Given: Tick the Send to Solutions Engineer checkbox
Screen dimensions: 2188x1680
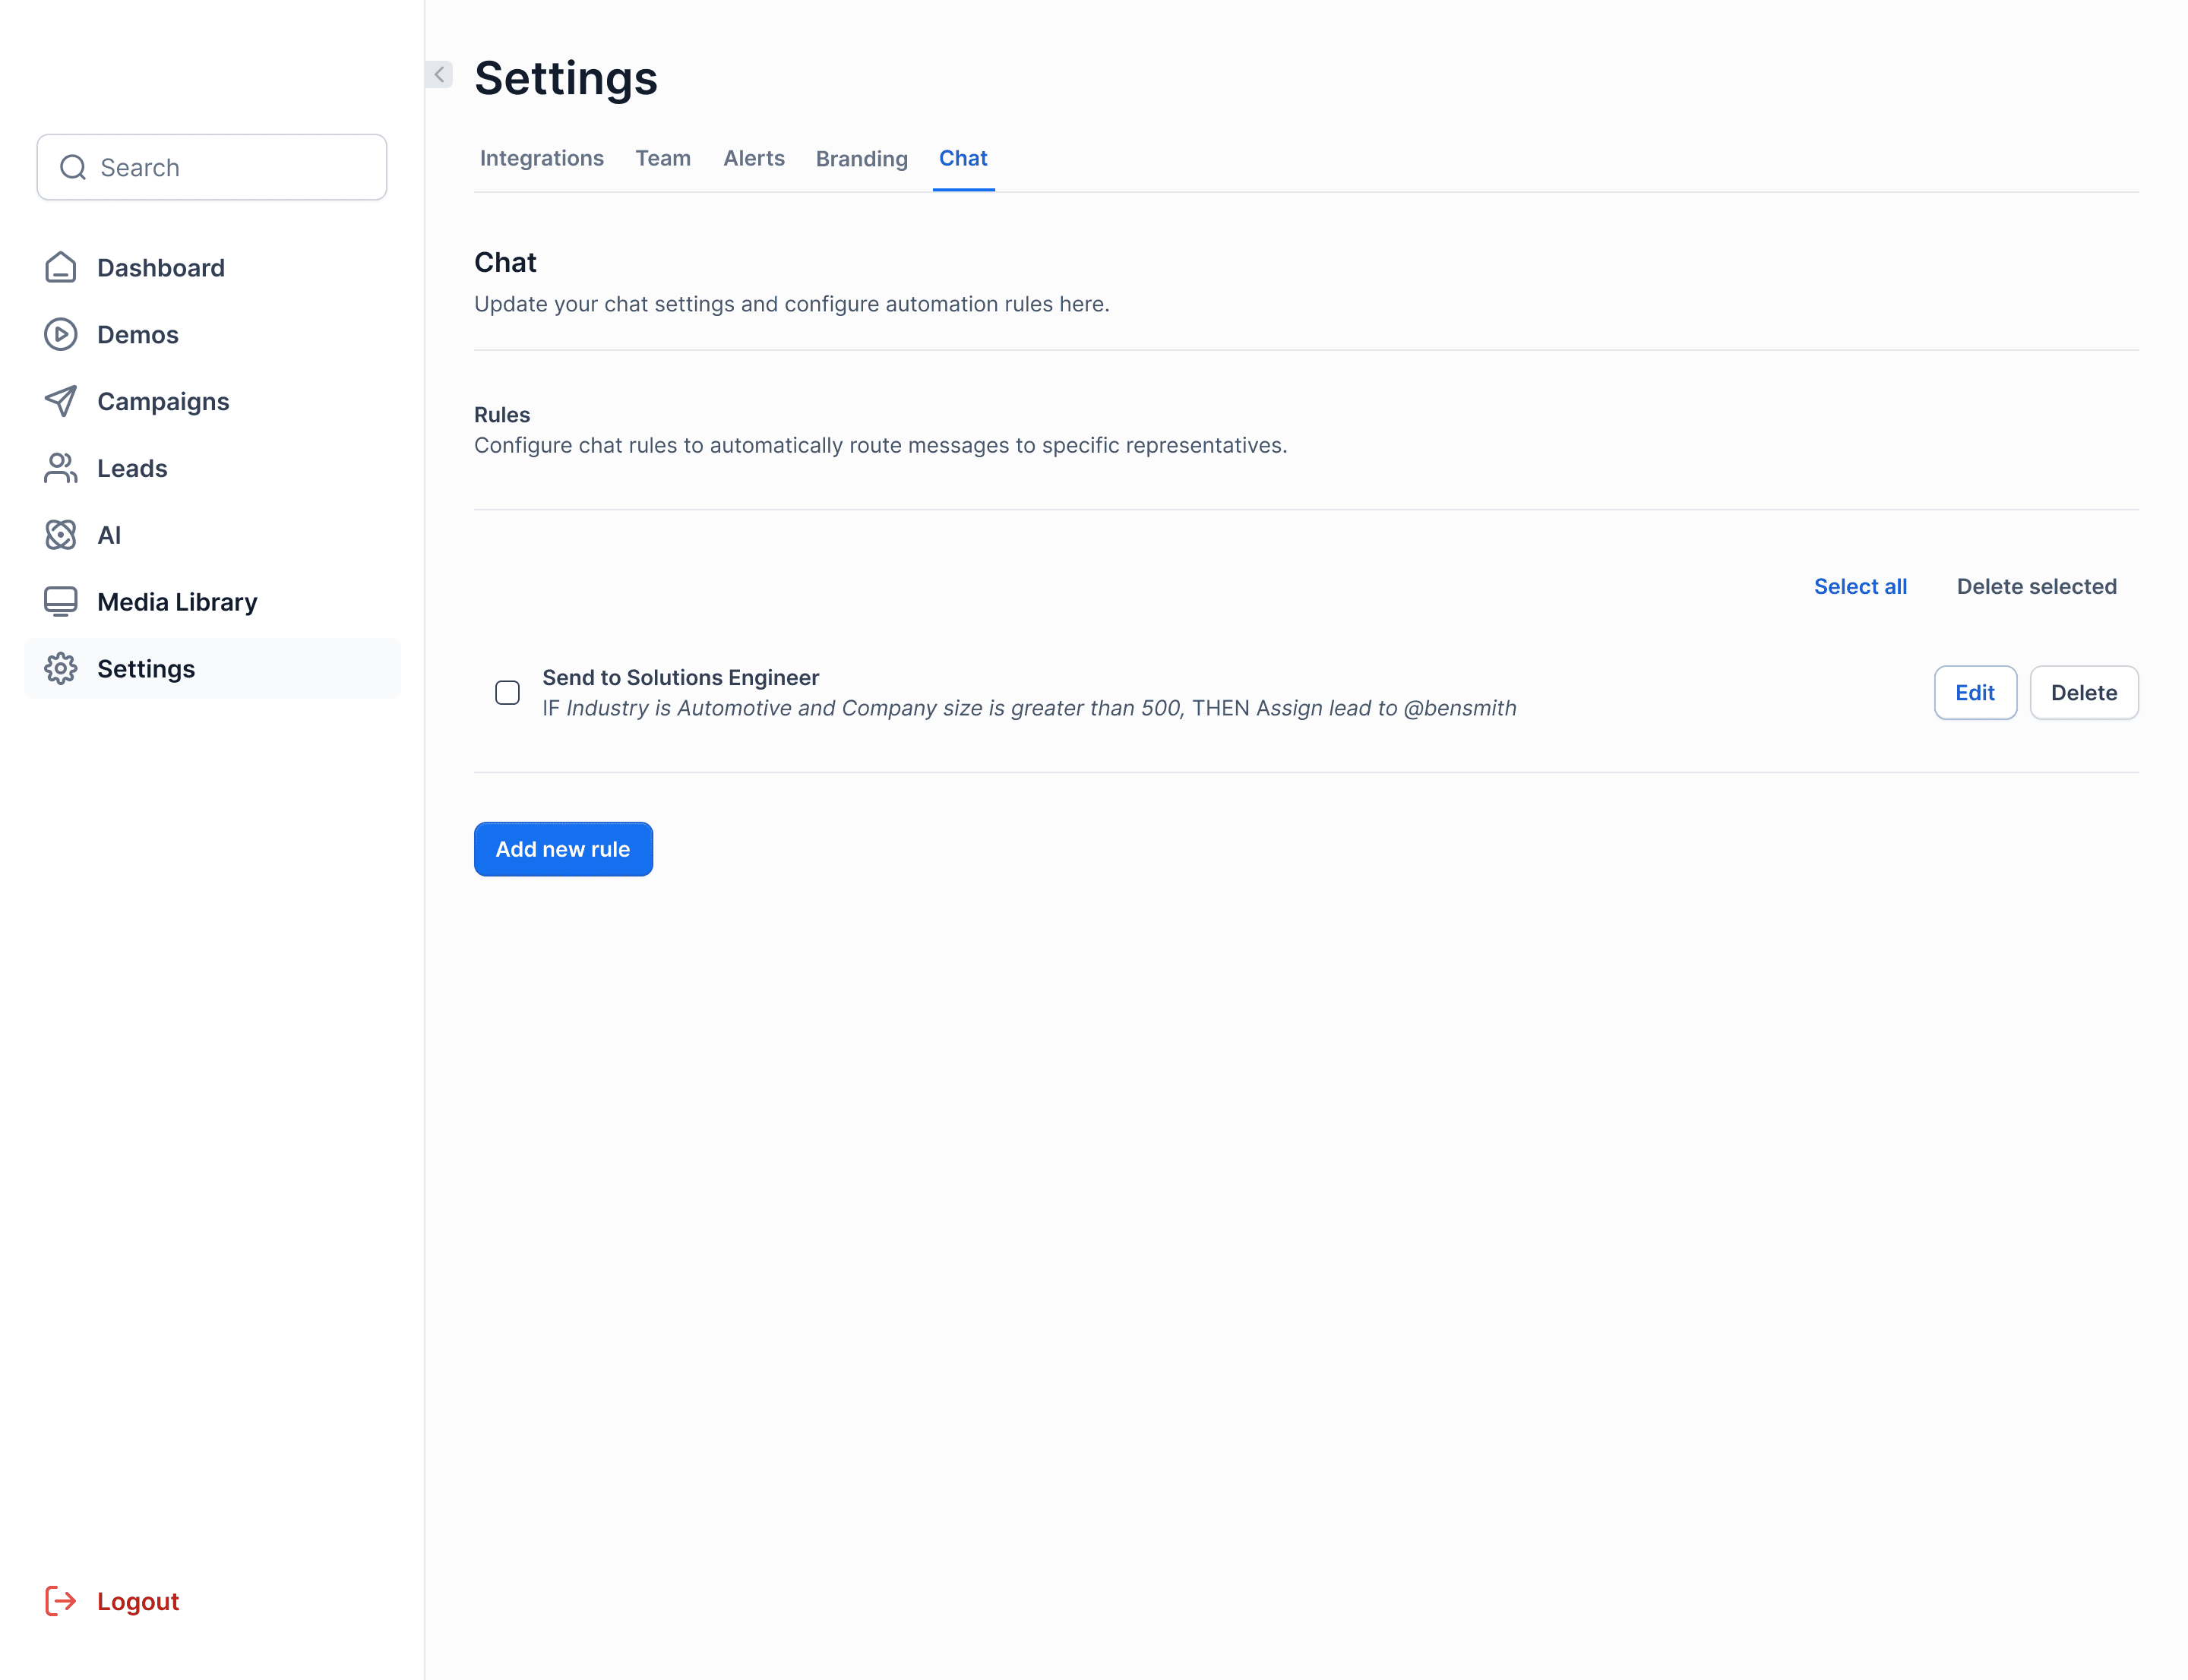Looking at the screenshot, I should click(x=507, y=693).
